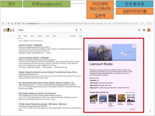Click the Google doodle logo
Screen dimensions: 155x116
pos(9,30)
